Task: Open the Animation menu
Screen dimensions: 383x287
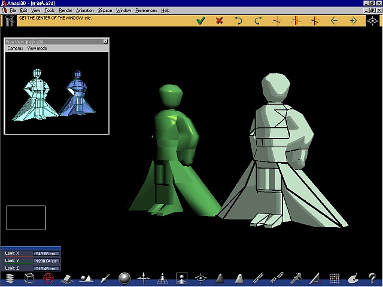Action: pos(85,11)
